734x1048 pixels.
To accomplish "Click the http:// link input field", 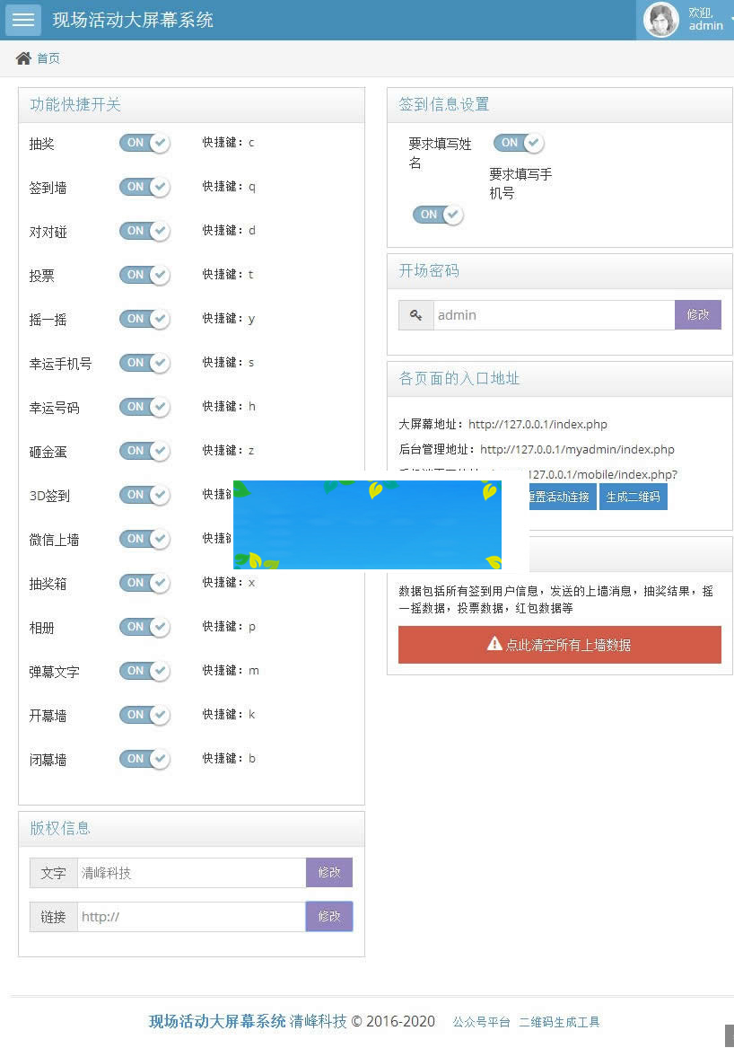I will click(191, 917).
